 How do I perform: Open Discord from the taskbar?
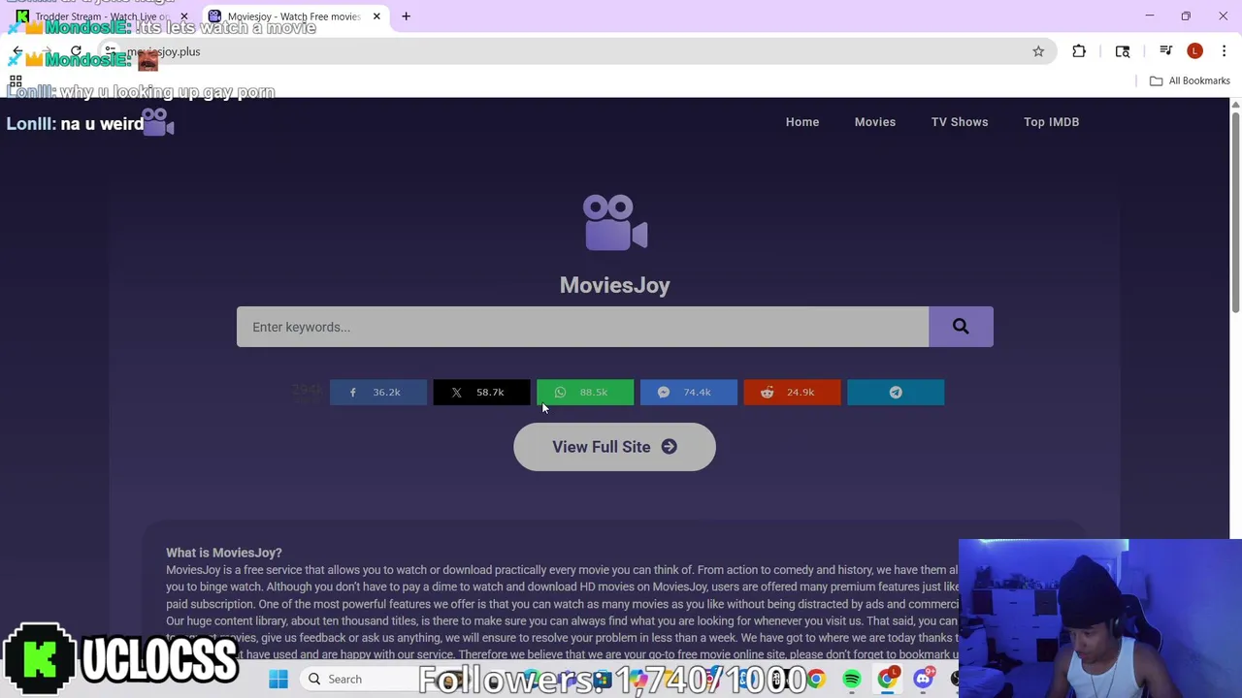point(923,680)
